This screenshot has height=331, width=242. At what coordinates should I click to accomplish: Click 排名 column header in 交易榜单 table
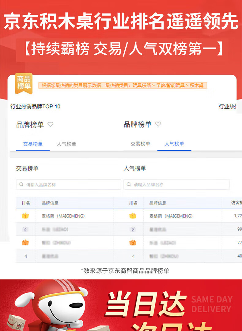pos(26,203)
